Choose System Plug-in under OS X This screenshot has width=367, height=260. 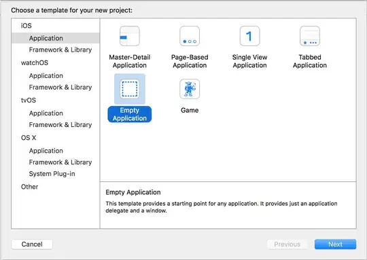tap(52, 174)
